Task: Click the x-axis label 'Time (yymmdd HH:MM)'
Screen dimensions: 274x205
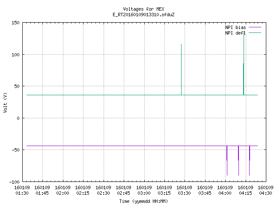Action: tap(143, 201)
